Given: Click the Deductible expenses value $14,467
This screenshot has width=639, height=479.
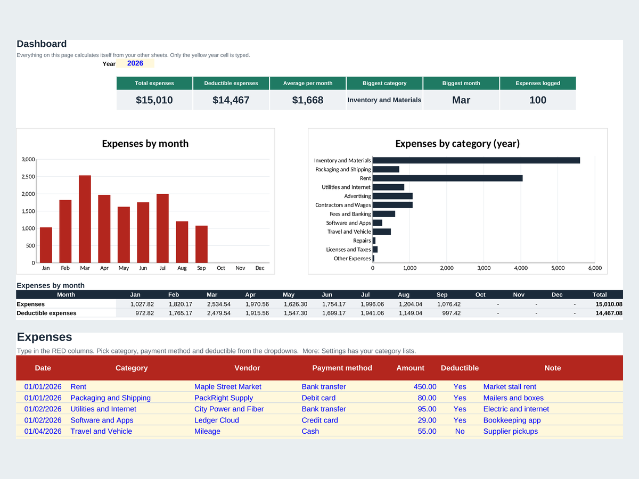Looking at the screenshot, I should 231,100.
